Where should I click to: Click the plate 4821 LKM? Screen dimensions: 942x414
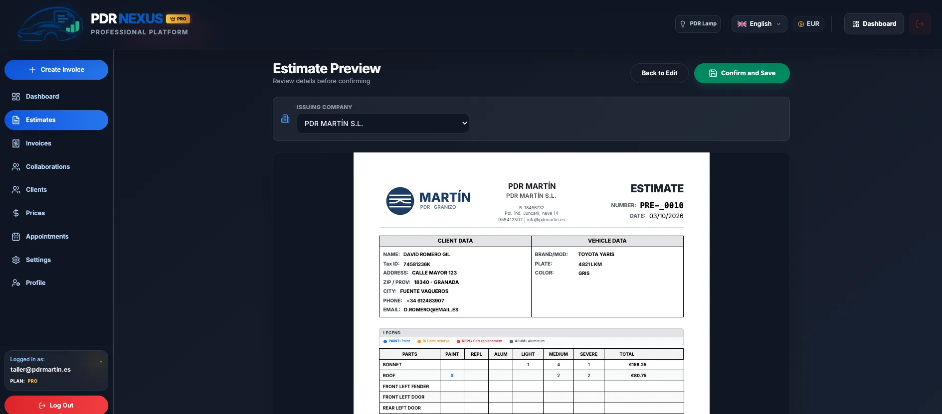pyautogui.click(x=590, y=265)
